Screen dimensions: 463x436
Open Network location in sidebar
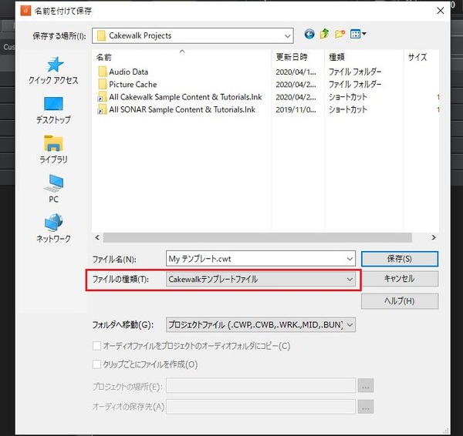tap(53, 228)
